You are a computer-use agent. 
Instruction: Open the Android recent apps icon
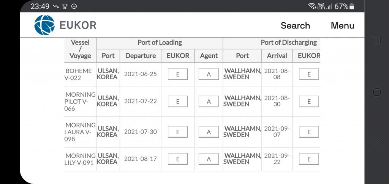[377, 41]
